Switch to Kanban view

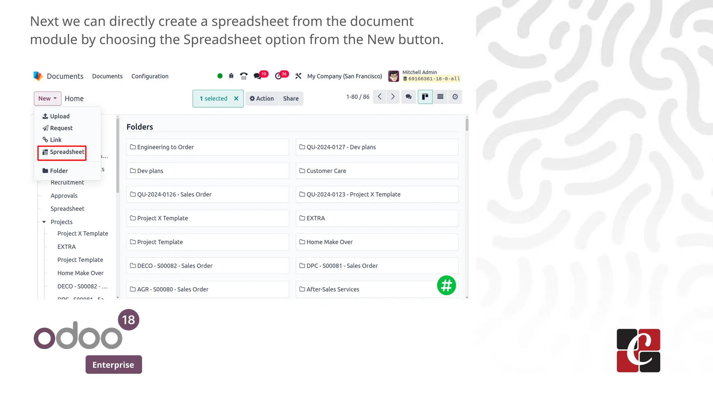click(425, 97)
